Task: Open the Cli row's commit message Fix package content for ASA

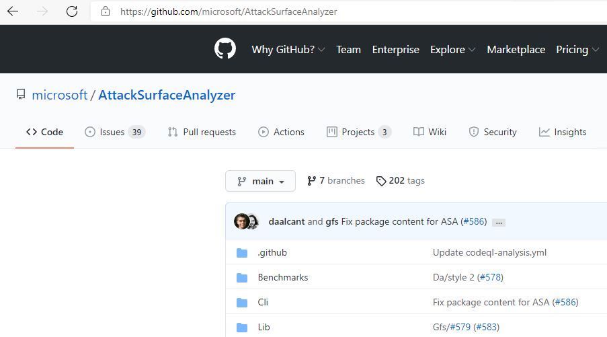Action: coord(491,302)
